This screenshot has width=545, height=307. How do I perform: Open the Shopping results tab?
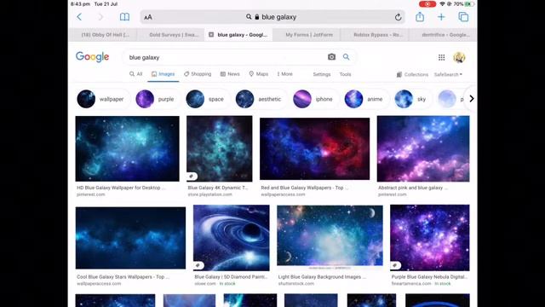coord(198,74)
